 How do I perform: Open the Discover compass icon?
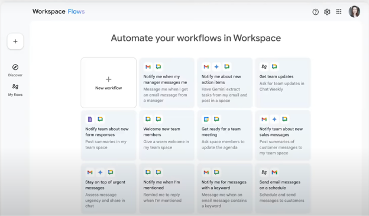(15, 67)
